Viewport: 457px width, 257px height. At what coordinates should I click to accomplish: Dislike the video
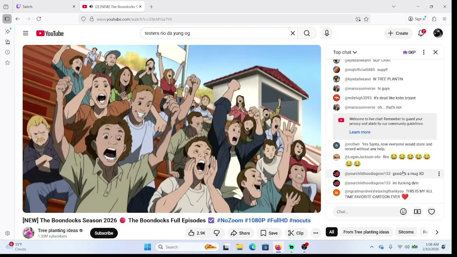(217, 233)
